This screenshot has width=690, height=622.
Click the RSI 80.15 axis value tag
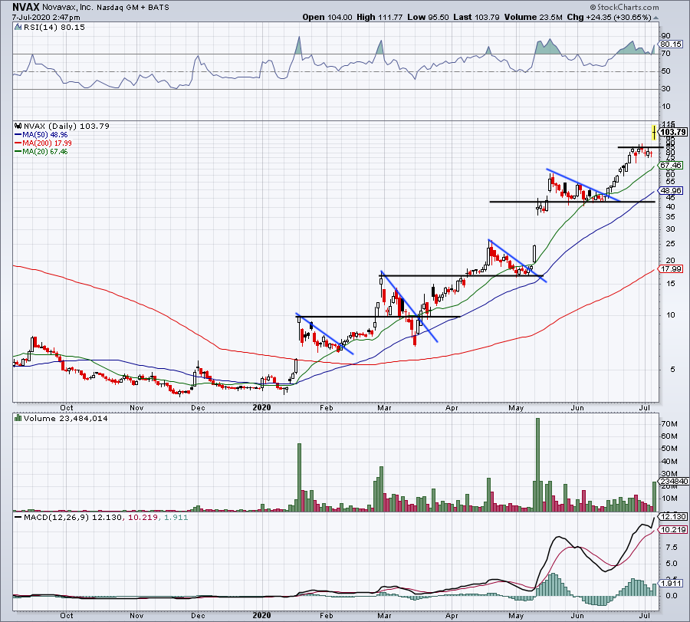click(x=671, y=44)
